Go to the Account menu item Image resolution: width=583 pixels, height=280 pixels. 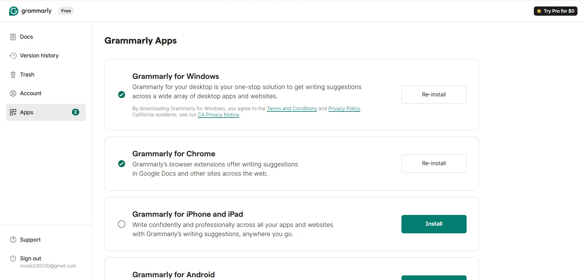click(x=30, y=93)
